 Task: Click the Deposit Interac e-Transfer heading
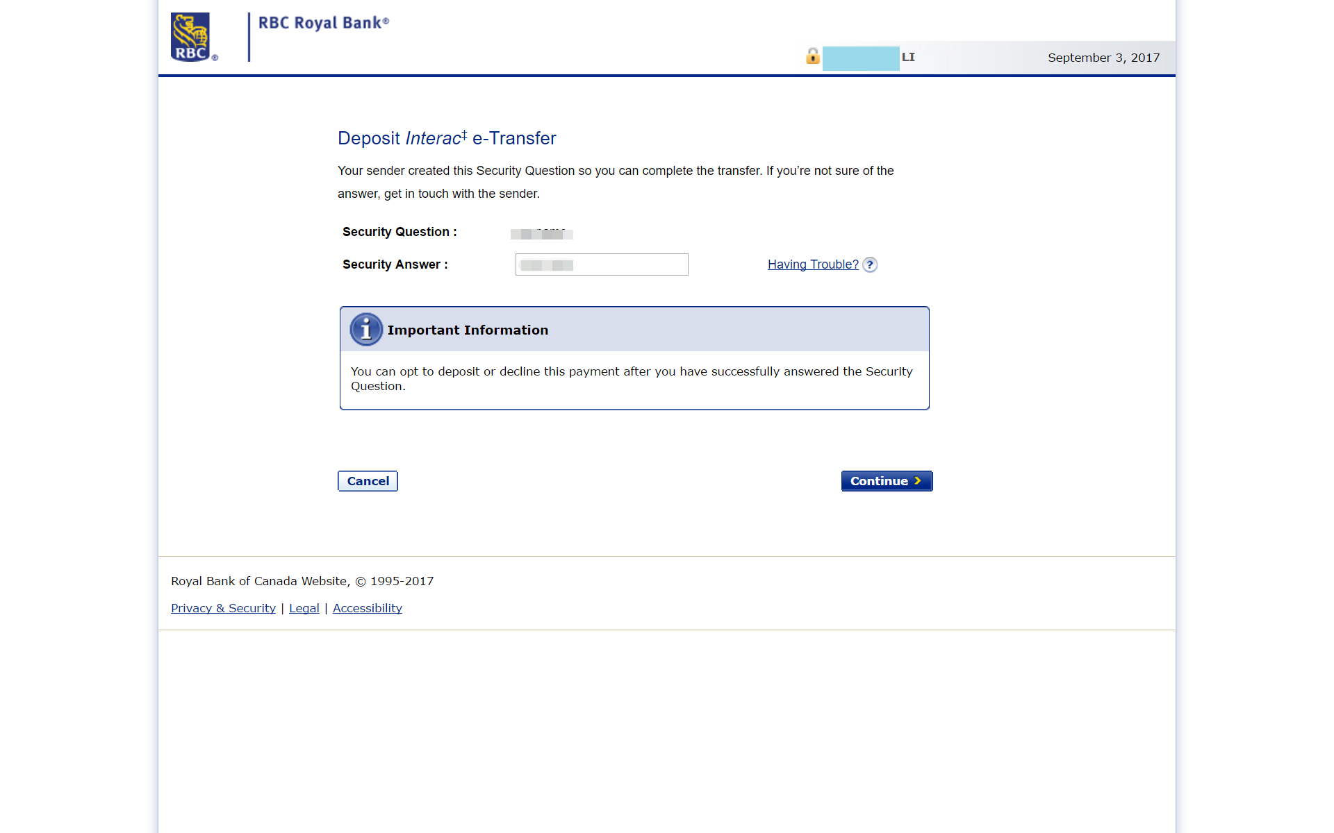pos(447,138)
